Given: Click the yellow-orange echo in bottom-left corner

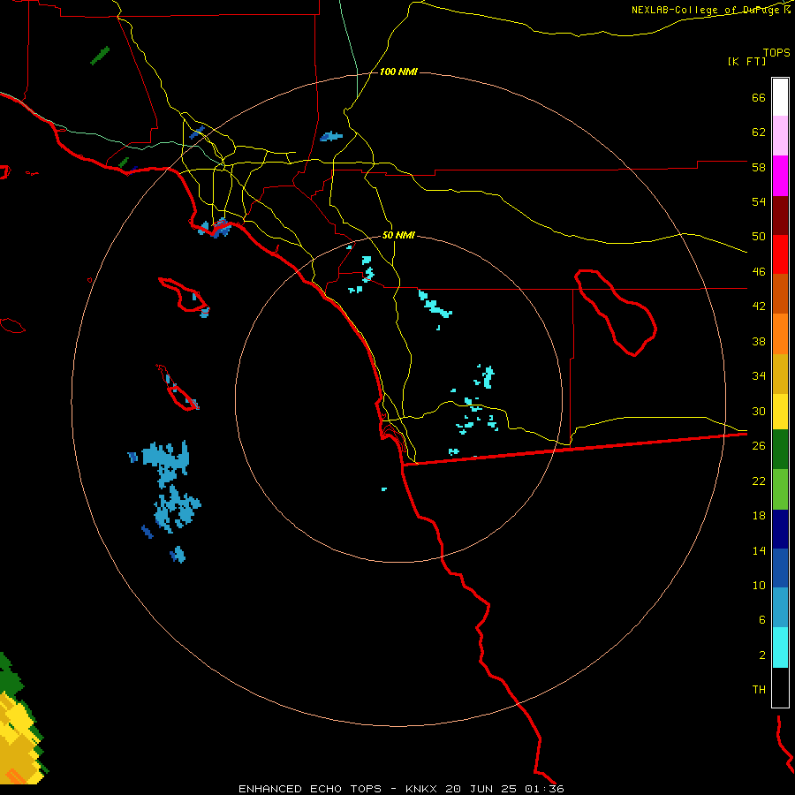Looking at the screenshot, I should click(19, 738).
